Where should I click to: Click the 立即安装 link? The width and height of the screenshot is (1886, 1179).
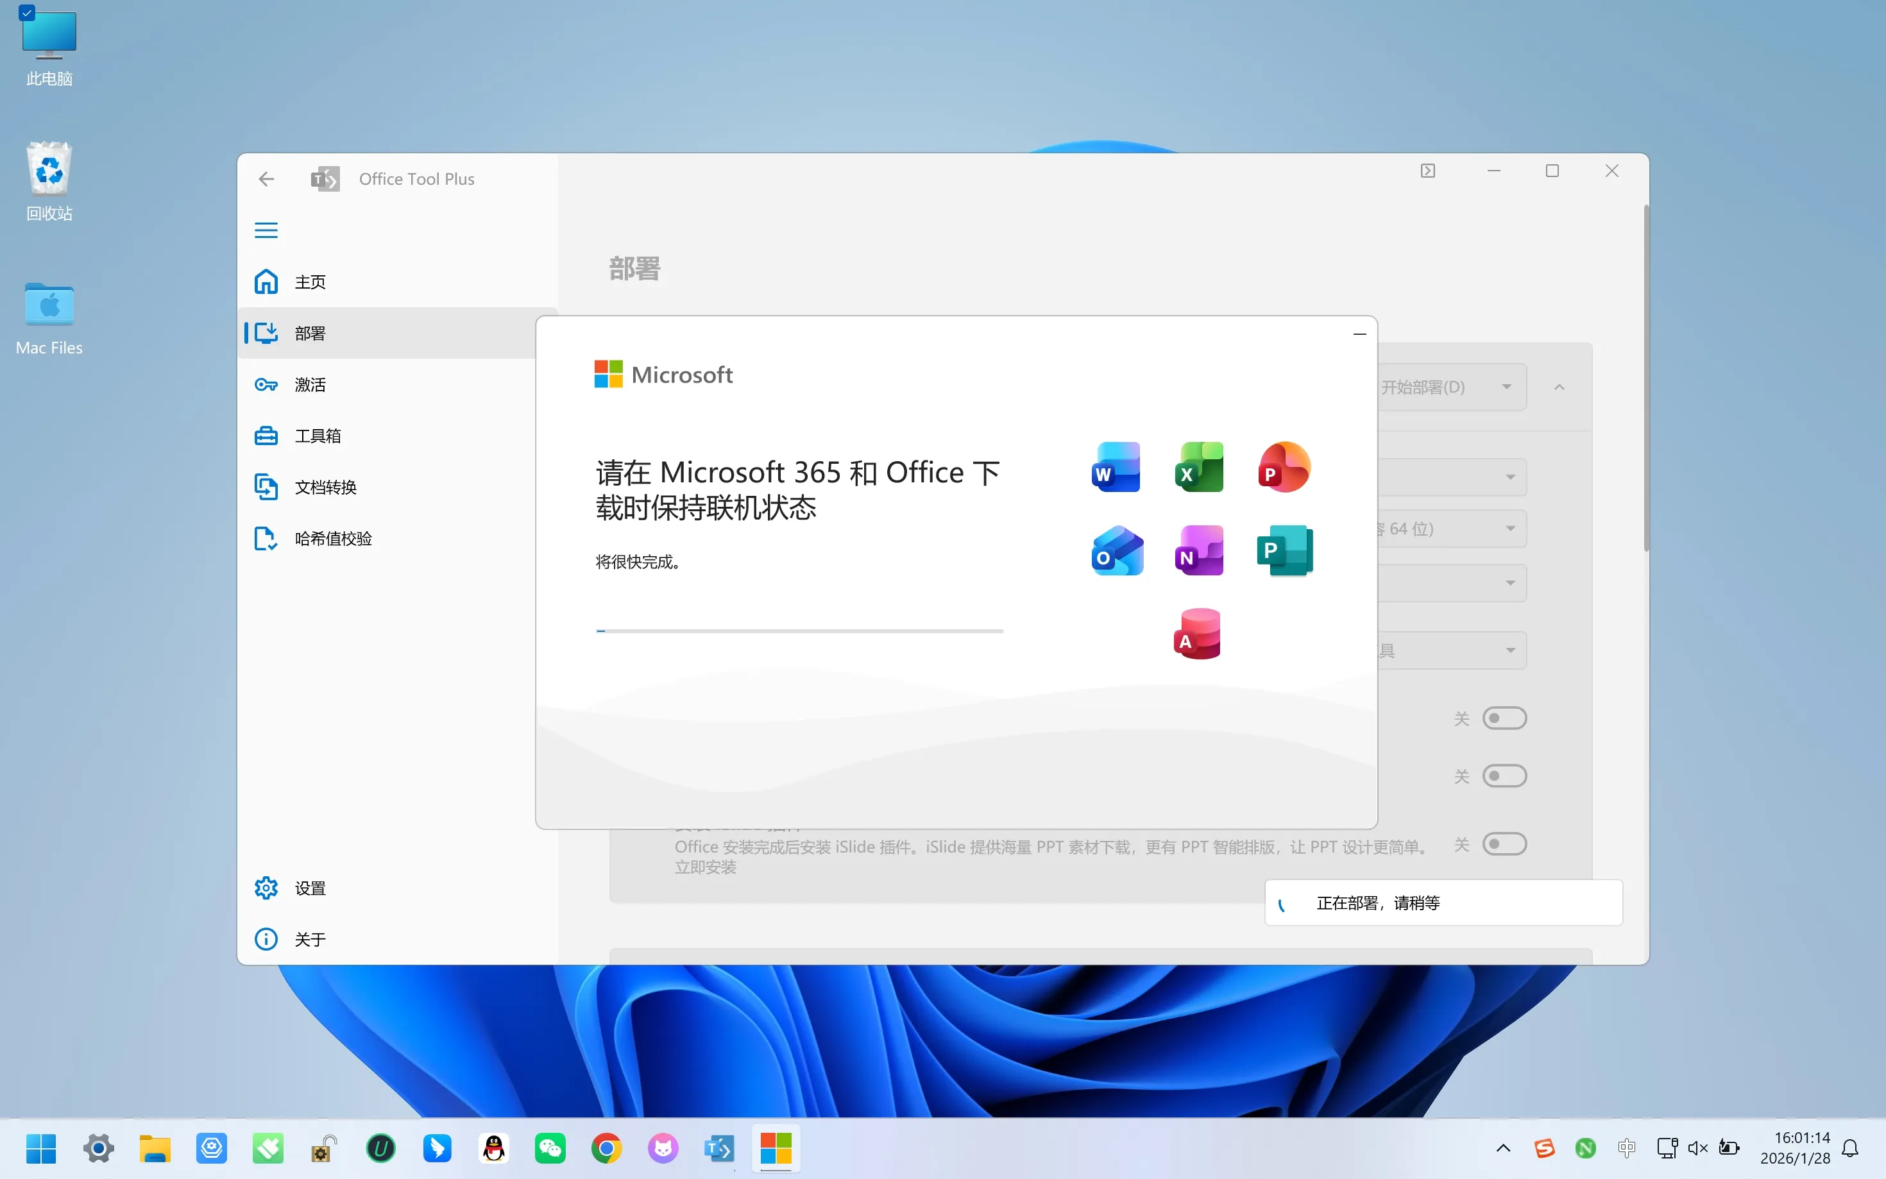705,867
